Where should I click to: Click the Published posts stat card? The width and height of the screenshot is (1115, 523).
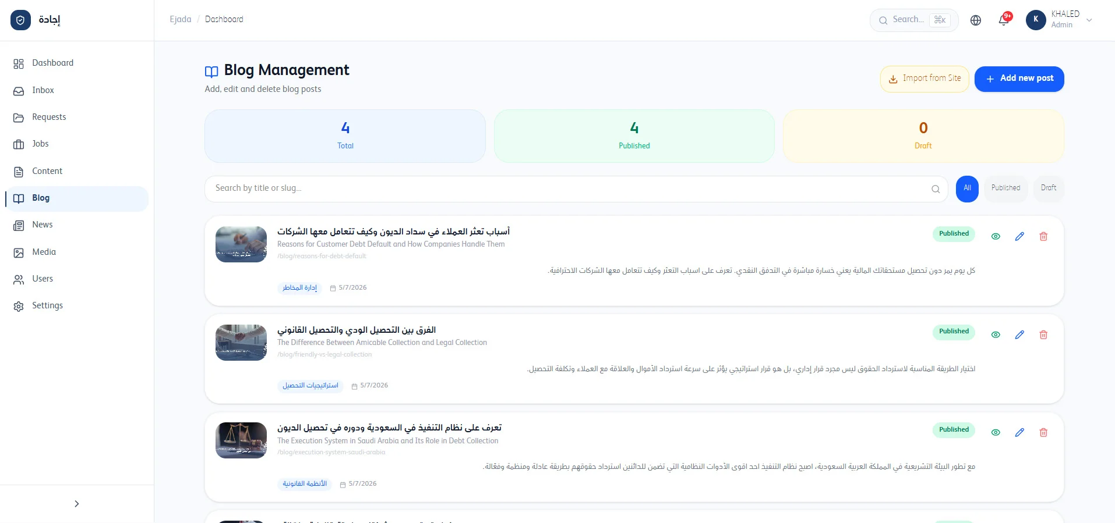[x=634, y=136]
